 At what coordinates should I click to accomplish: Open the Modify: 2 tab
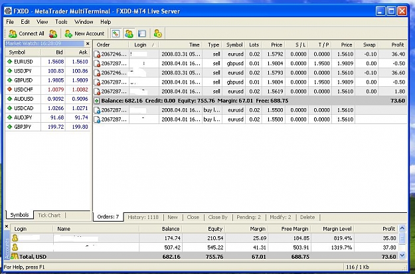pos(281,218)
